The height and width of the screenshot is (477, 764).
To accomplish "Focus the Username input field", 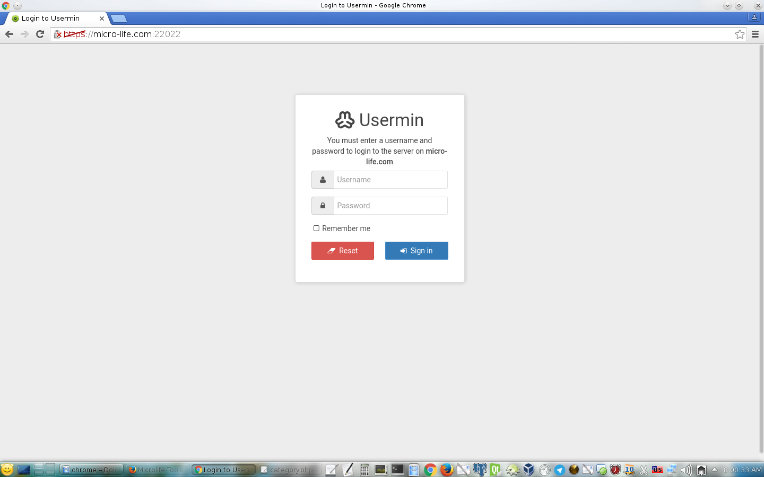I will (390, 180).
